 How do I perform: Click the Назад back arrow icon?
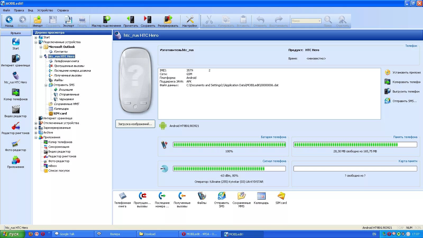[9, 20]
